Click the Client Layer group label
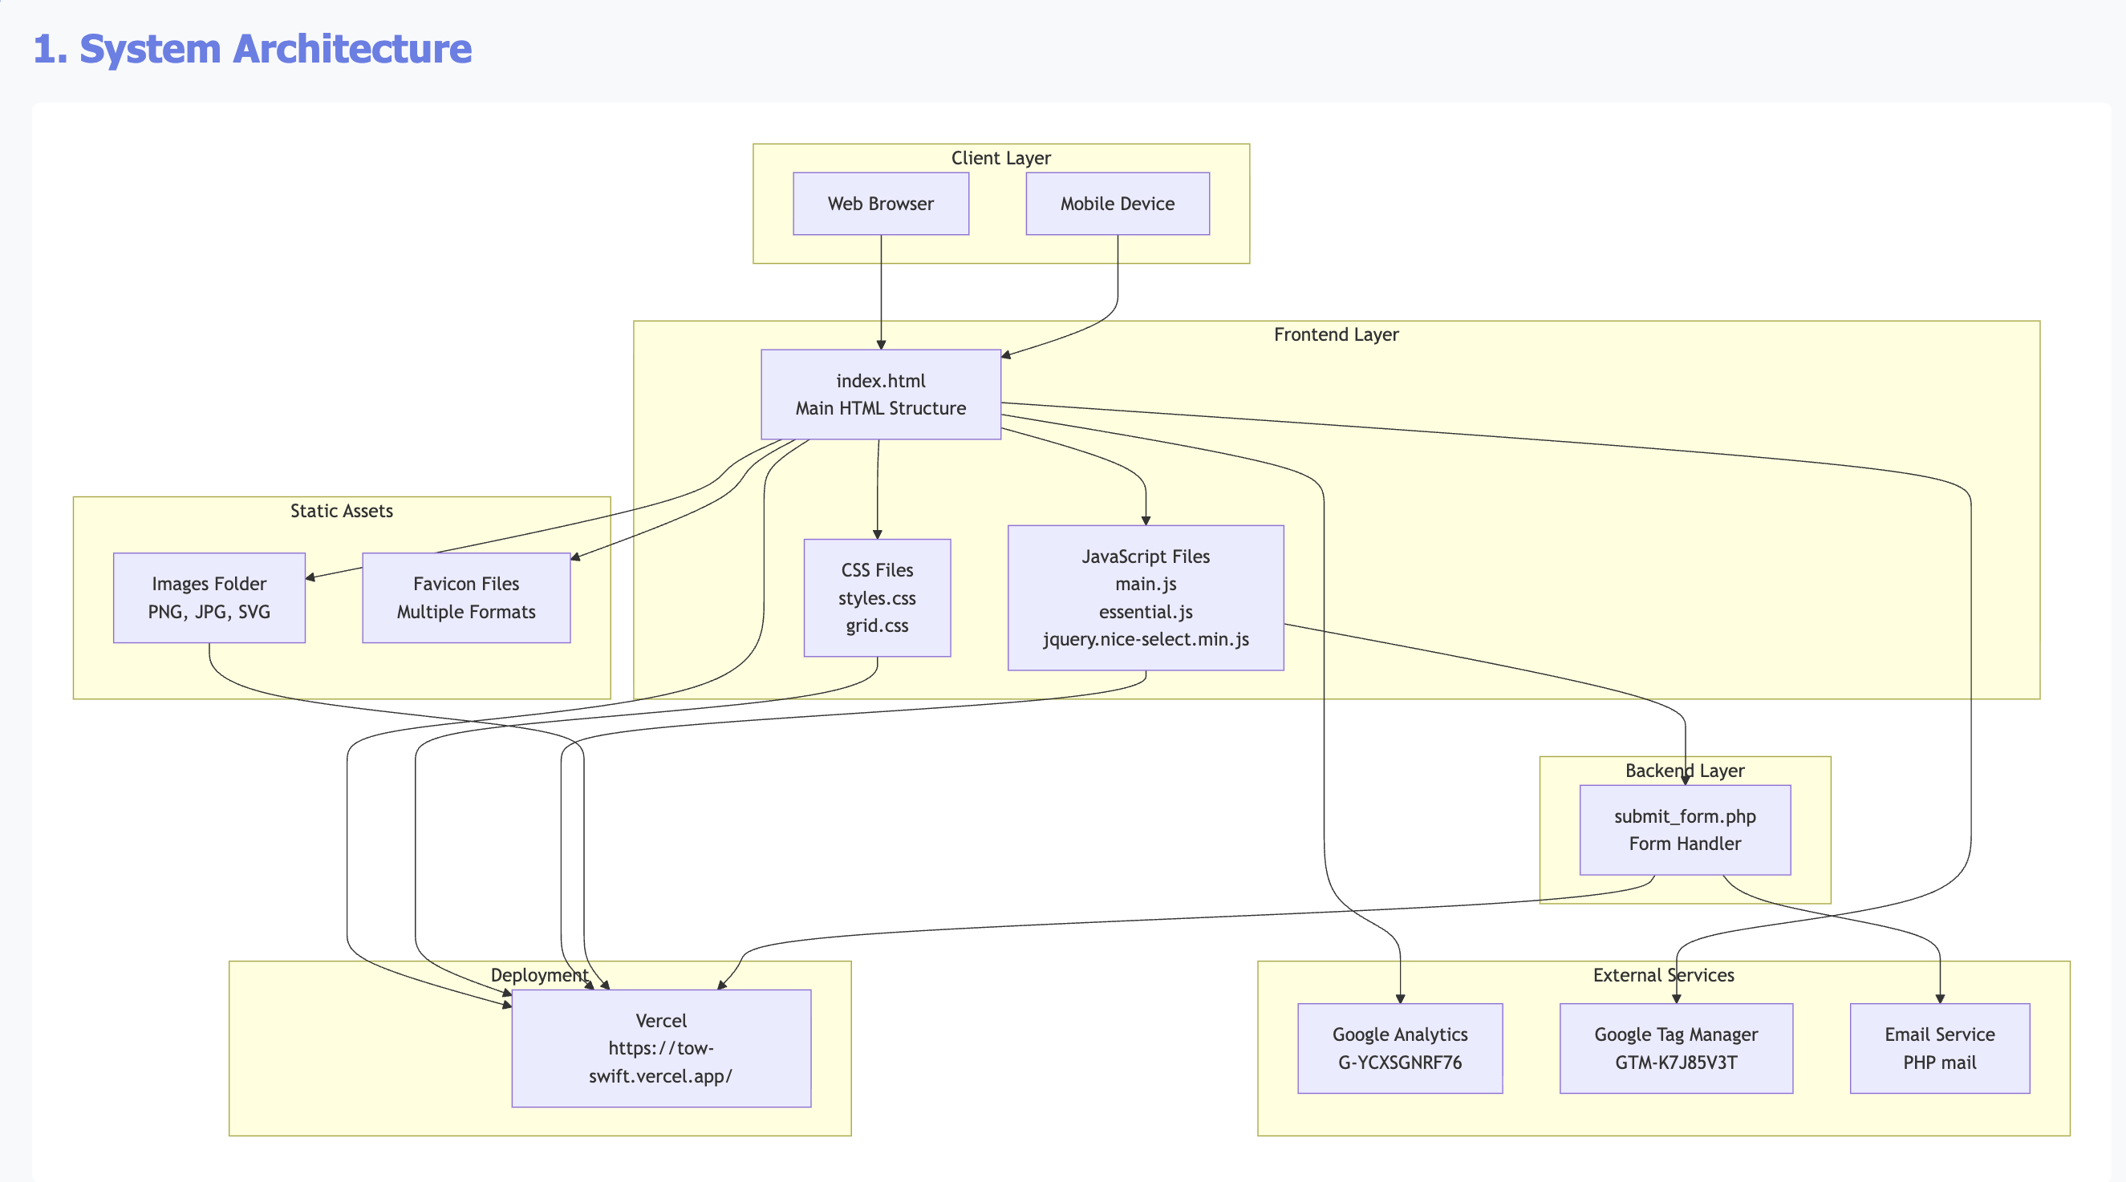The image size is (2126, 1182). click(1001, 157)
